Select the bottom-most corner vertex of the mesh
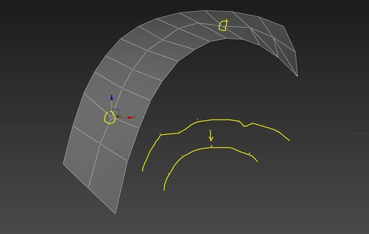369x234 pixels. 115,213
